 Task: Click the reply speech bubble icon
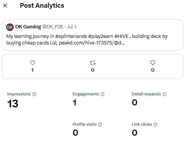coord(153,63)
